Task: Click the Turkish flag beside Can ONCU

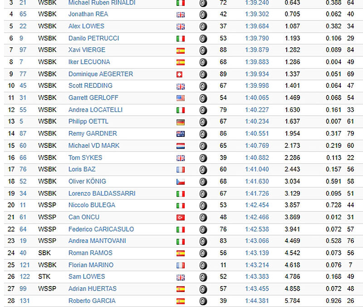Action: click(181, 217)
